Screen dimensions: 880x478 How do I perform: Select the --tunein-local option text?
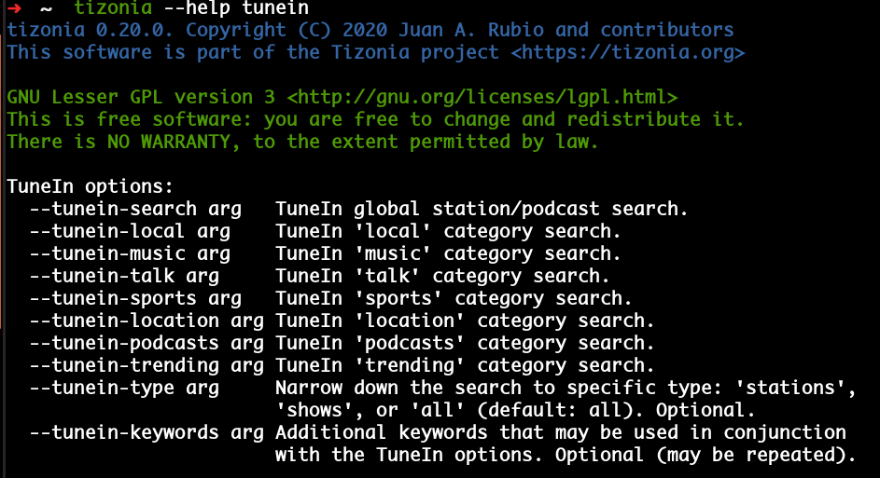[107, 231]
